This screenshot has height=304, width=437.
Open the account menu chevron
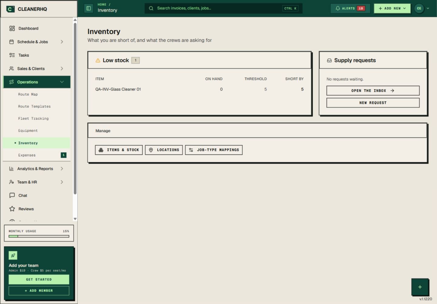428,9
